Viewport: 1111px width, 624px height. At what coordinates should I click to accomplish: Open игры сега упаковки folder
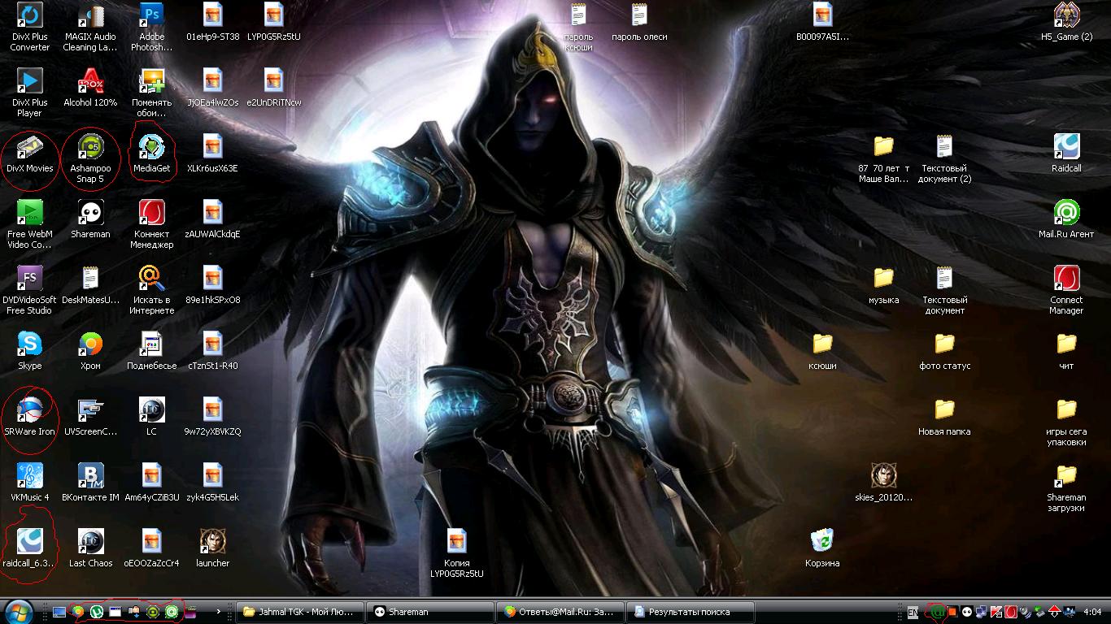coord(1066,422)
